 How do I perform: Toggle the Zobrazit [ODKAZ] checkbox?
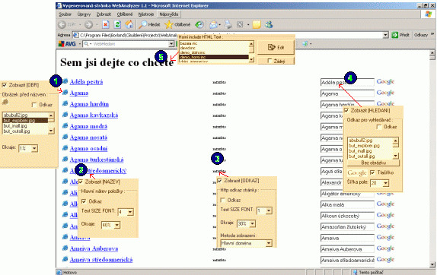(219, 181)
